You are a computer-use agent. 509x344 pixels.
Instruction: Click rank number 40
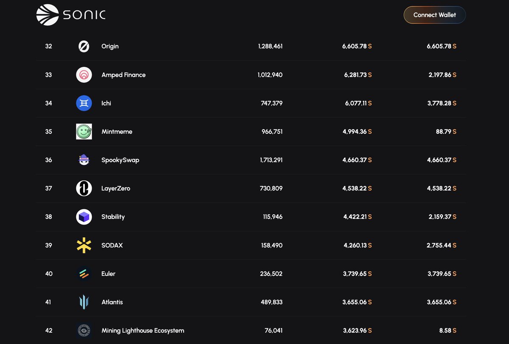[x=49, y=274]
